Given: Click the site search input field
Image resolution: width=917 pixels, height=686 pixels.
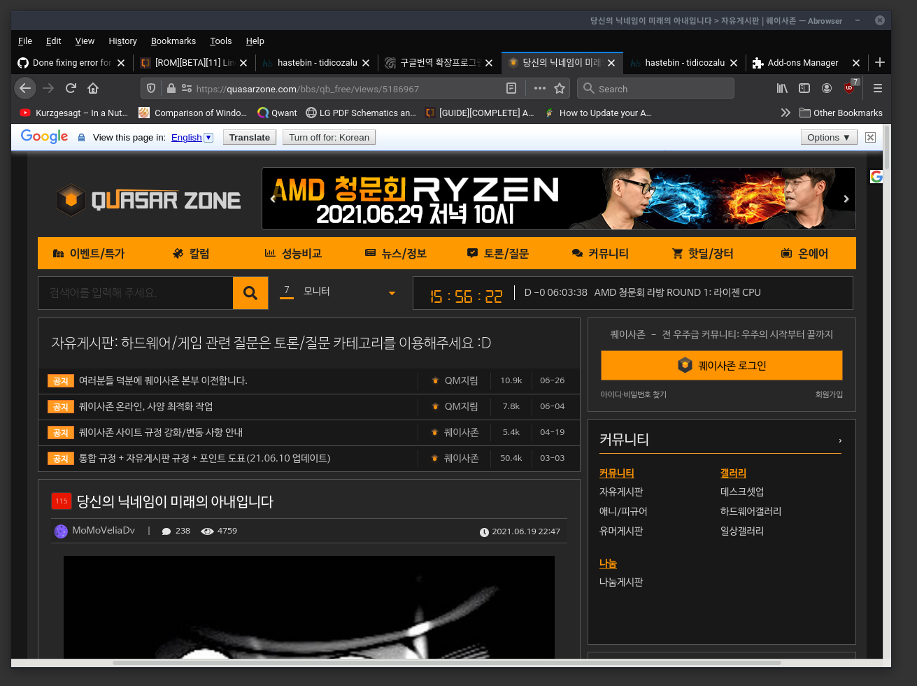Looking at the screenshot, I should click(x=136, y=293).
